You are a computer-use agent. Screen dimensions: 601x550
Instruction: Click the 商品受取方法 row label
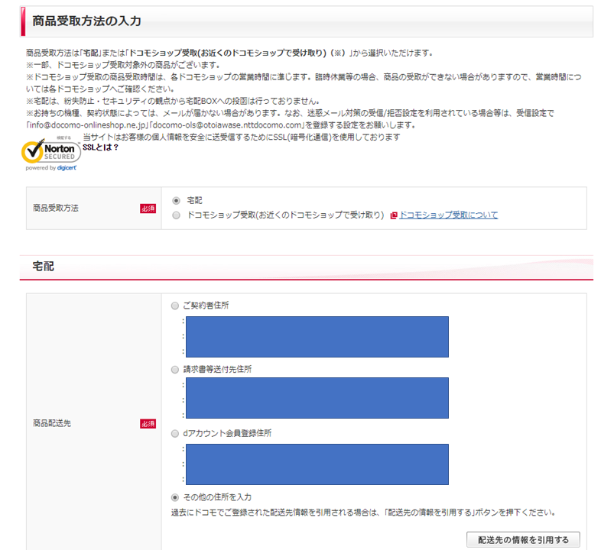(56, 208)
